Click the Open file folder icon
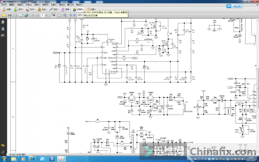Viewport: 259px width, 162px height. pyautogui.click(x=4, y=16)
